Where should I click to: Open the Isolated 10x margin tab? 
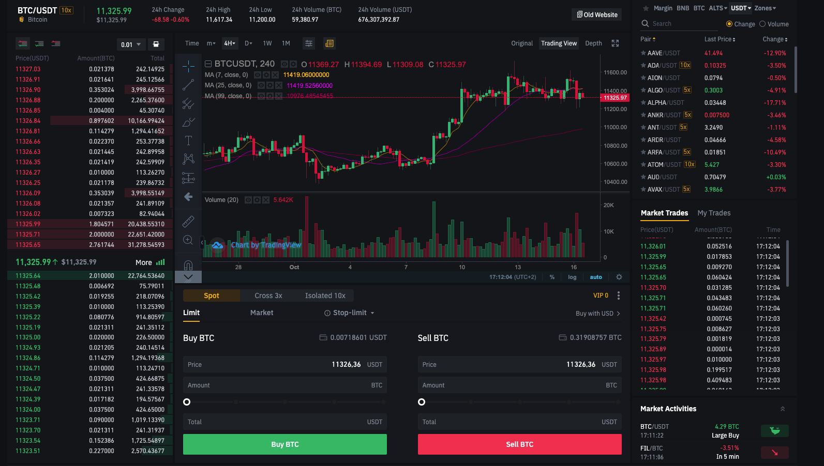click(x=325, y=296)
